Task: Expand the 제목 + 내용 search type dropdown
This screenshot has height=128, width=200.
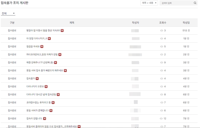Action: (x=149, y=3)
